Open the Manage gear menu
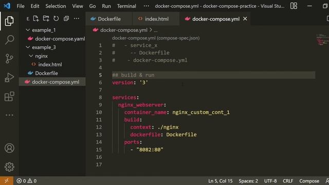 pos(9,167)
